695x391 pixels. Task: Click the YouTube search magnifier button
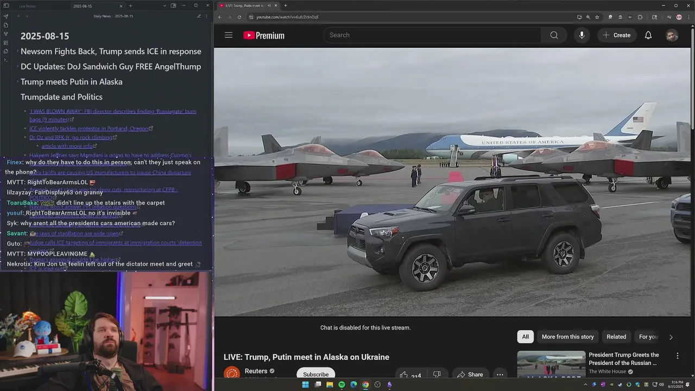[554, 35]
